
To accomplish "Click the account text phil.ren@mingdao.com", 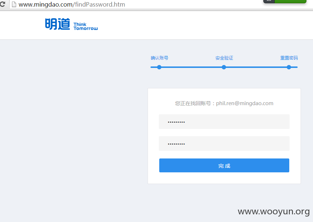I will (x=245, y=103).
